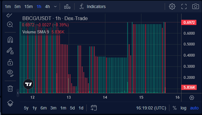The height and width of the screenshot is (115, 202).
Task: Click the 0.6972 current price label
Action: tap(189, 23)
